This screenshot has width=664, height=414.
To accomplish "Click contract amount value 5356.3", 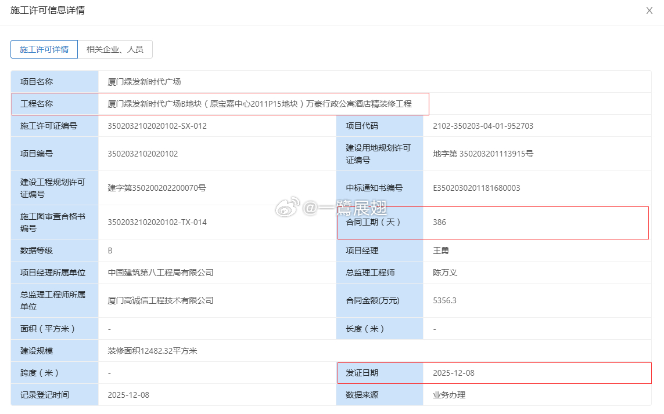I will 444,301.
